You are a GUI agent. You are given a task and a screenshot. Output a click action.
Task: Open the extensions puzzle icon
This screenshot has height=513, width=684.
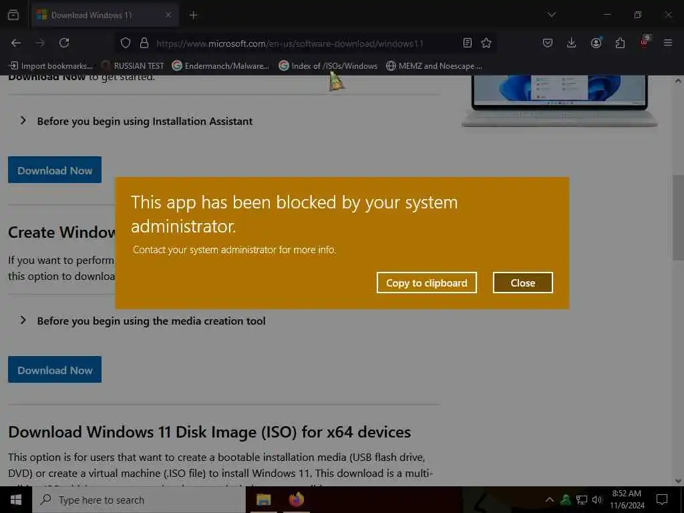(620, 43)
